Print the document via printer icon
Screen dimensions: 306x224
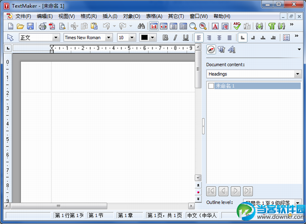coord(42,26)
